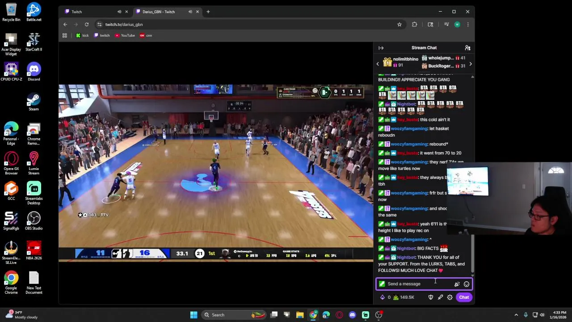Open chat settings gear icon
The width and height of the screenshot is (572, 322).
pos(450,297)
